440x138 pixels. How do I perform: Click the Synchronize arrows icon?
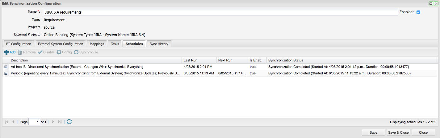point(76,52)
